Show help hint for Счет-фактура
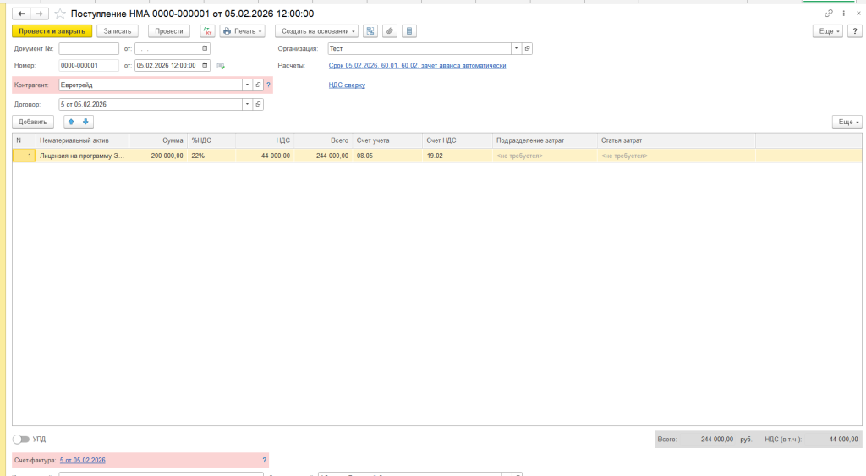 coord(264,460)
